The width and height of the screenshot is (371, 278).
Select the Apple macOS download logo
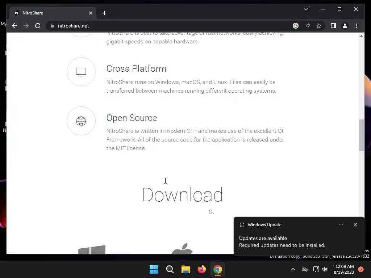[182, 248]
